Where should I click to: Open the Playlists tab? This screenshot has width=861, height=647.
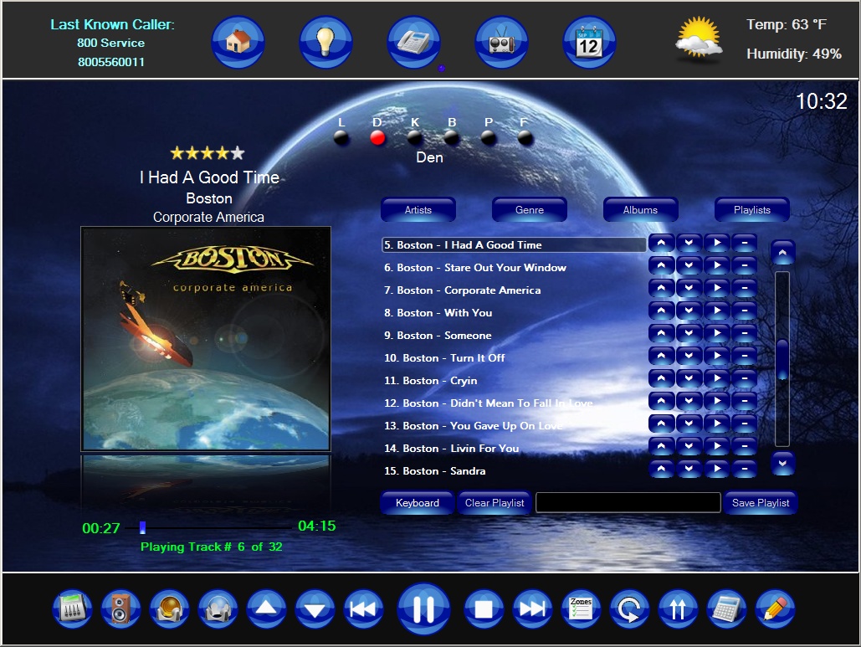coord(751,210)
